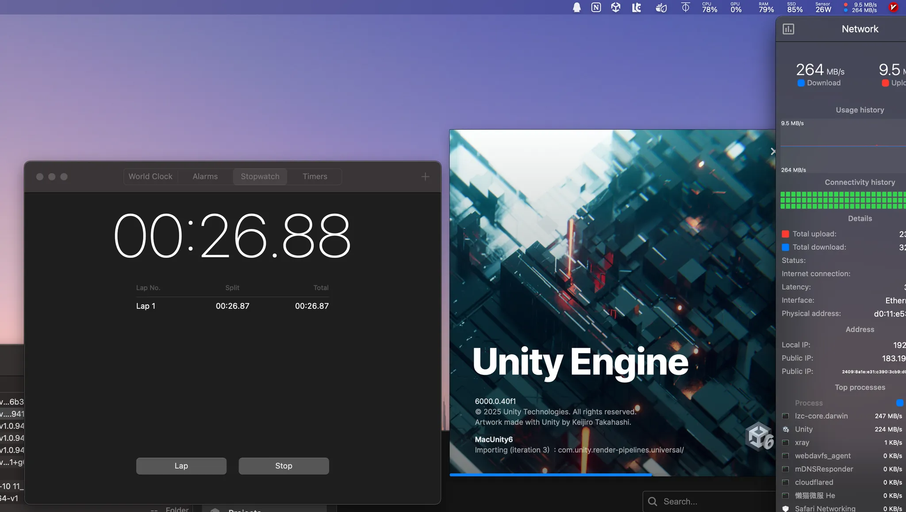Open the cat-shaped icon in menu bar

click(x=636, y=8)
